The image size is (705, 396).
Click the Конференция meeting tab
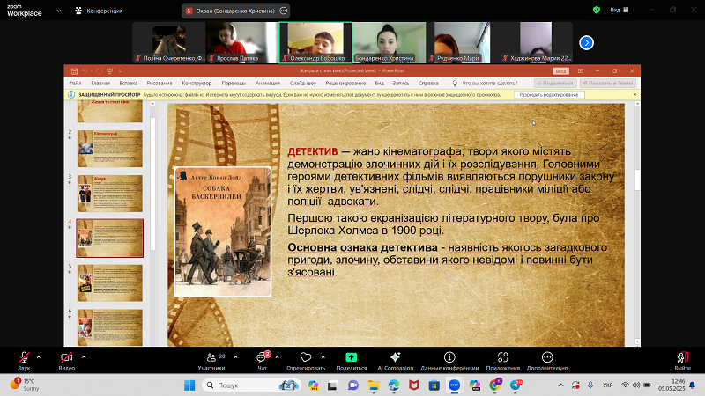[x=99, y=11]
